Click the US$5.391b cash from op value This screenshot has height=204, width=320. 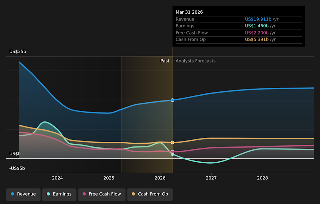(x=257, y=40)
